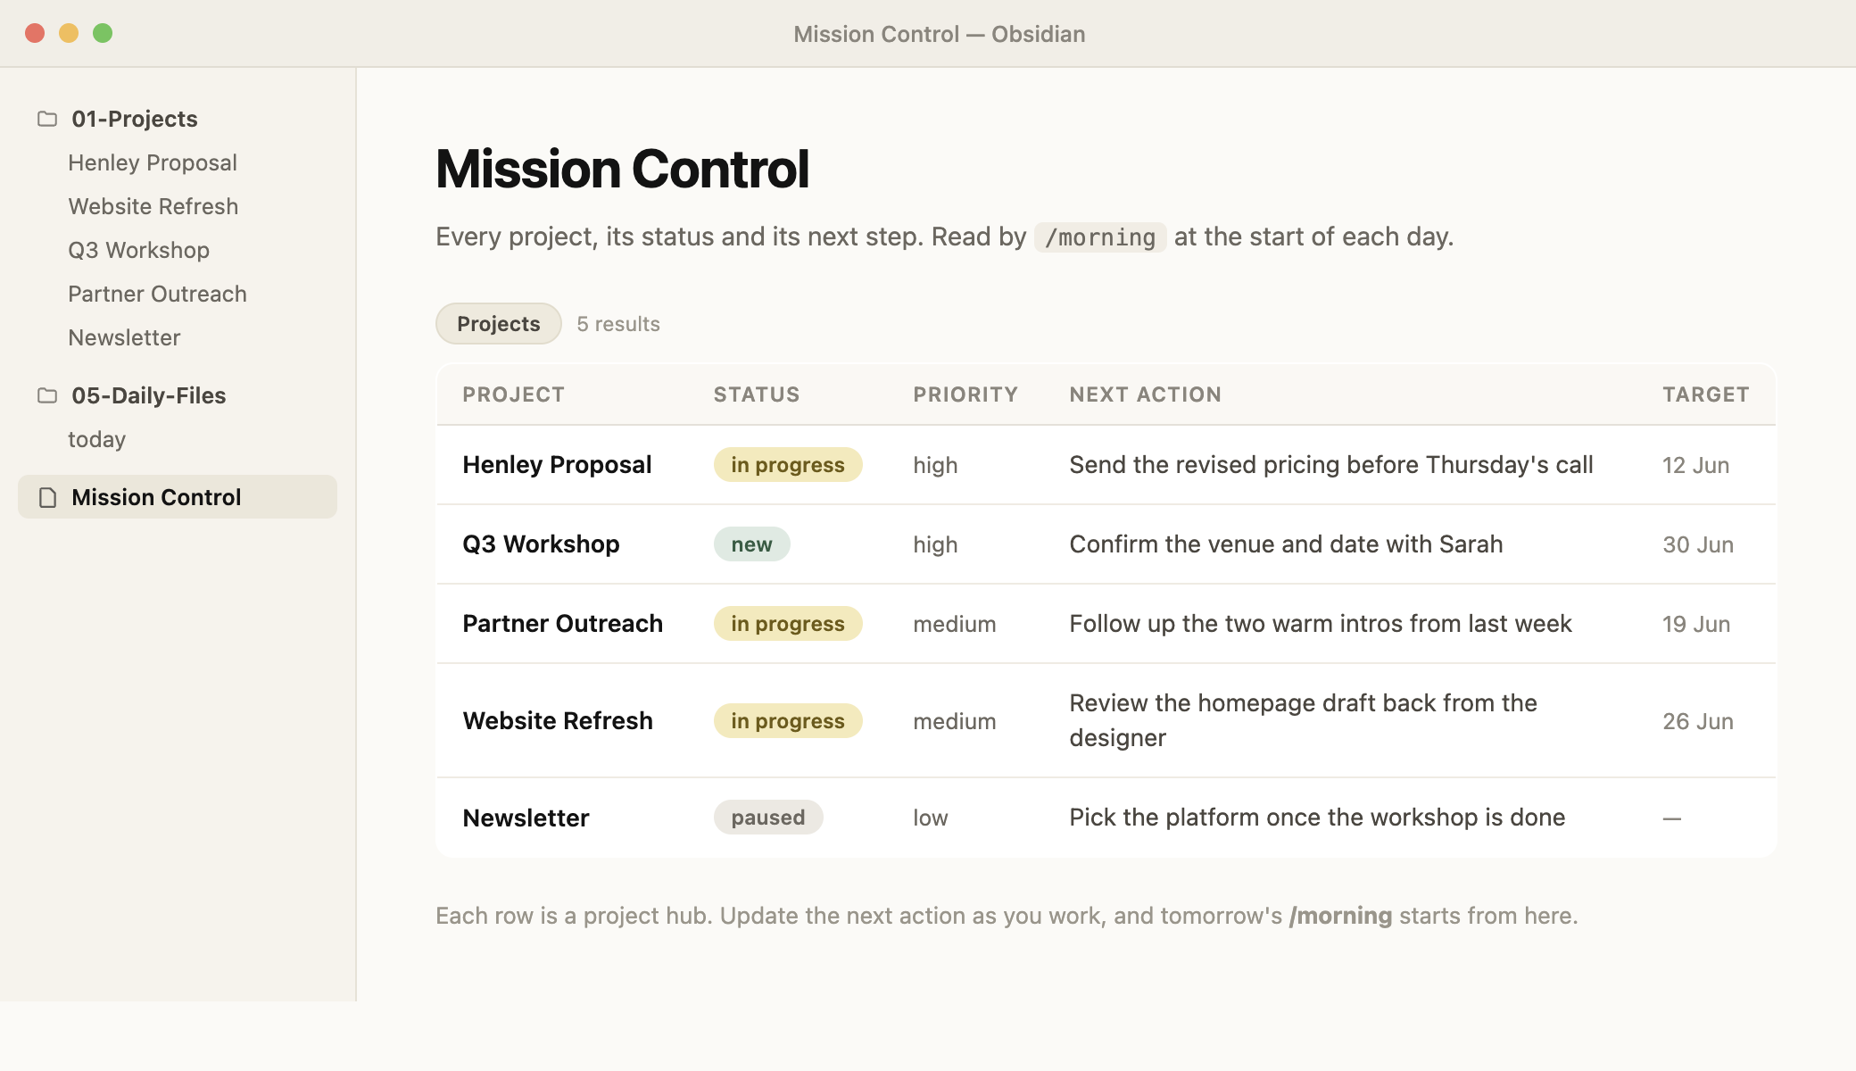Sort by the TARGET column header
The width and height of the screenshot is (1856, 1071).
pyautogui.click(x=1705, y=394)
